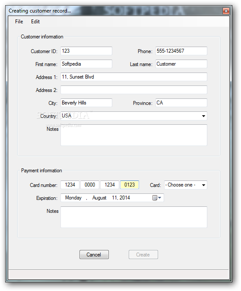The width and height of the screenshot is (241, 291).
Task: Open the Edit menu
Action: [35, 22]
